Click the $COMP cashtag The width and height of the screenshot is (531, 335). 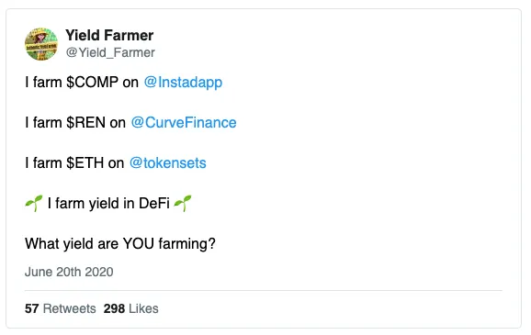point(93,83)
